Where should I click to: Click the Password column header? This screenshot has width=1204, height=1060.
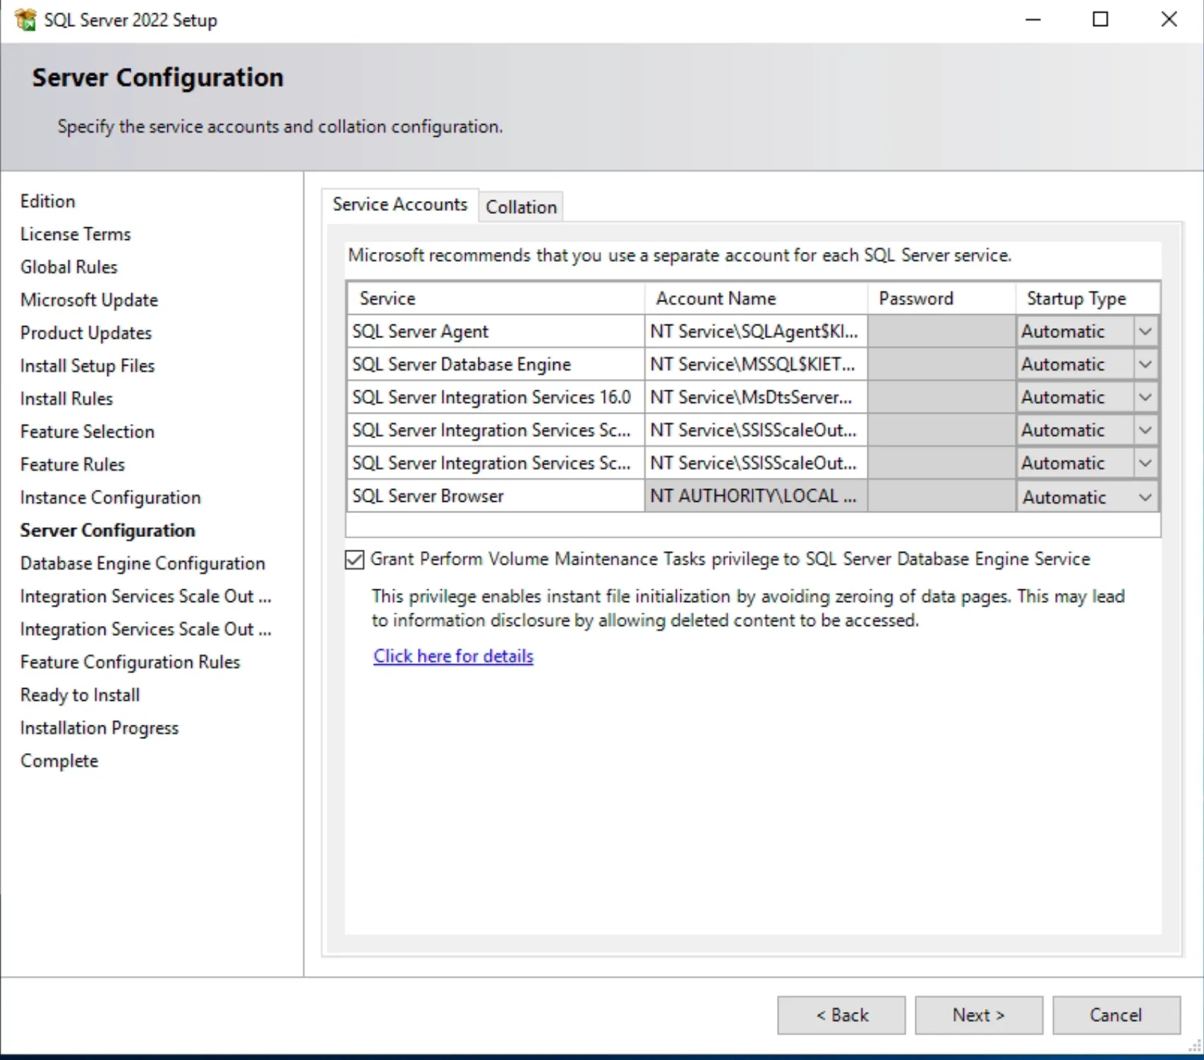click(x=941, y=299)
